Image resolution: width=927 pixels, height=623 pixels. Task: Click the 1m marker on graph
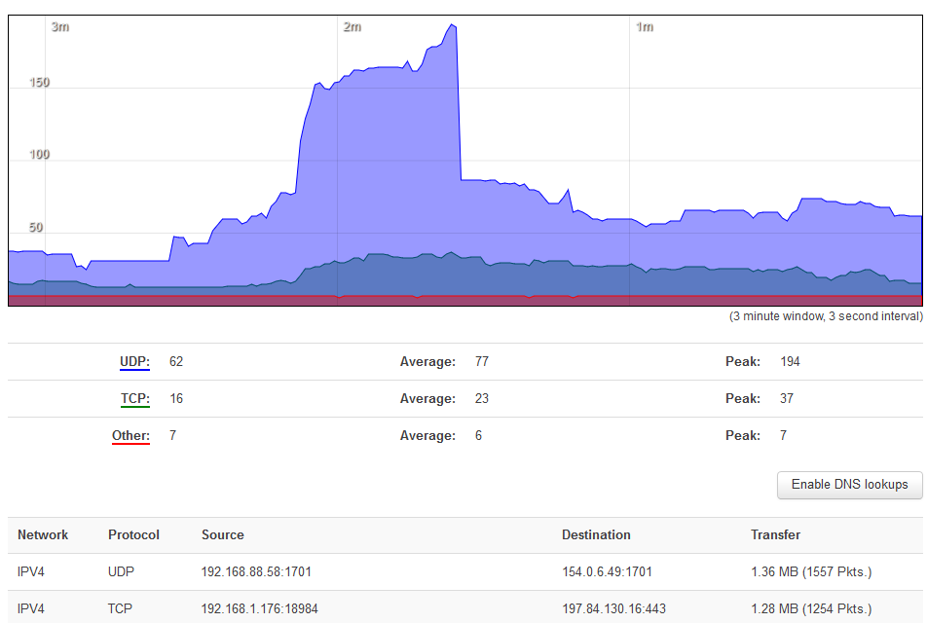(645, 26)
